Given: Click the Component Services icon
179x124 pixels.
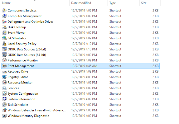Looking at the screenshot, I should [4, 10].
